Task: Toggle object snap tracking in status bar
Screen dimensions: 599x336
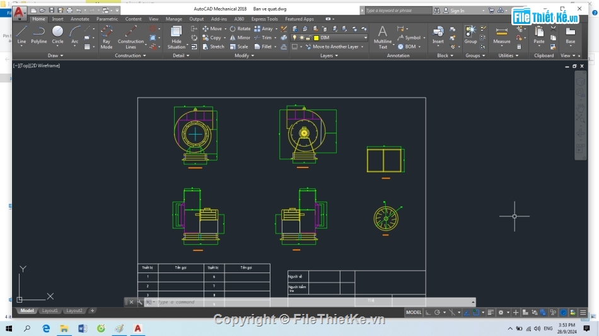Action: [467, 312]
